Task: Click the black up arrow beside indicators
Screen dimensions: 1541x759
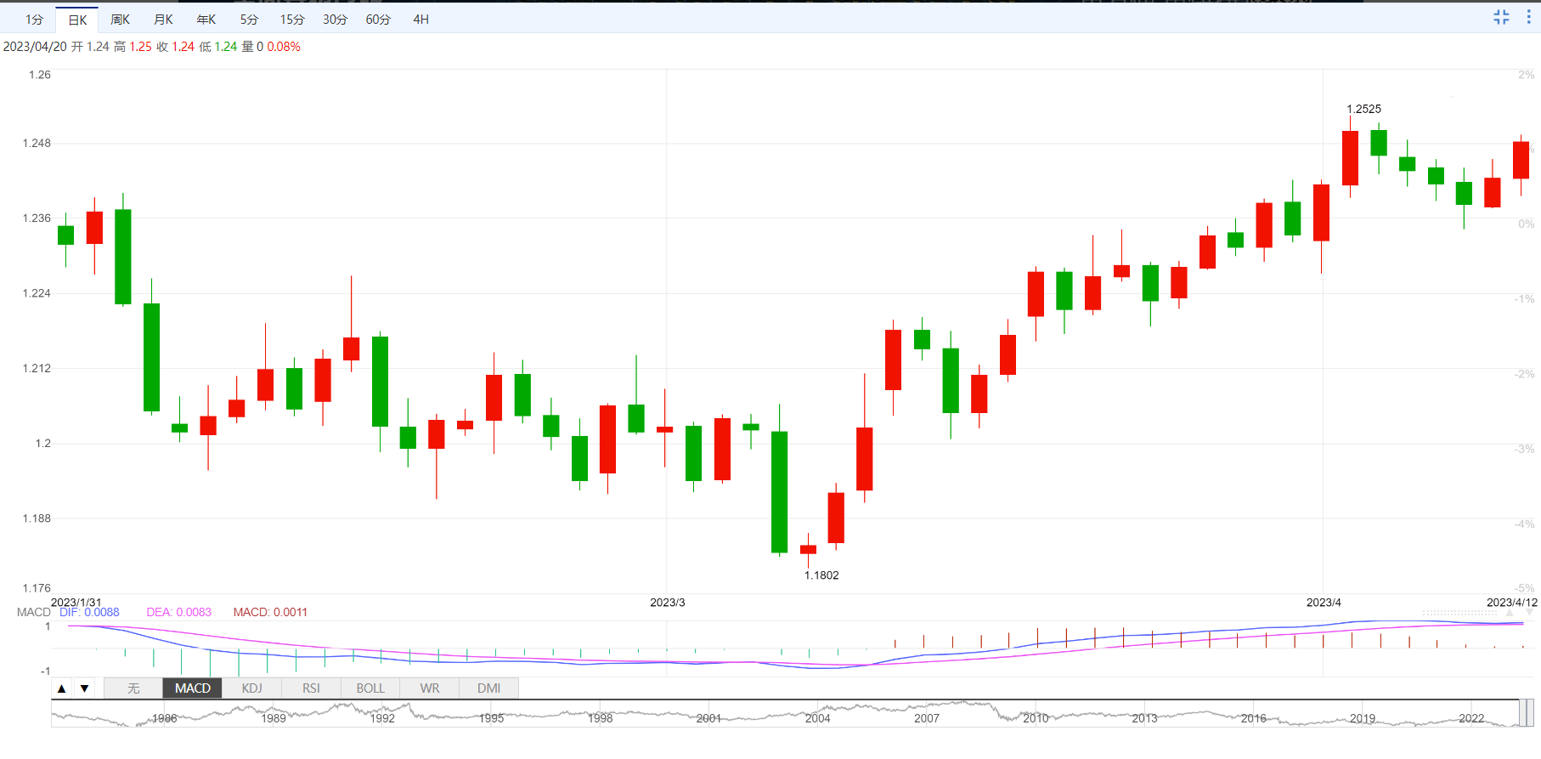Action: pyautogui.click(x=62, y=688)
